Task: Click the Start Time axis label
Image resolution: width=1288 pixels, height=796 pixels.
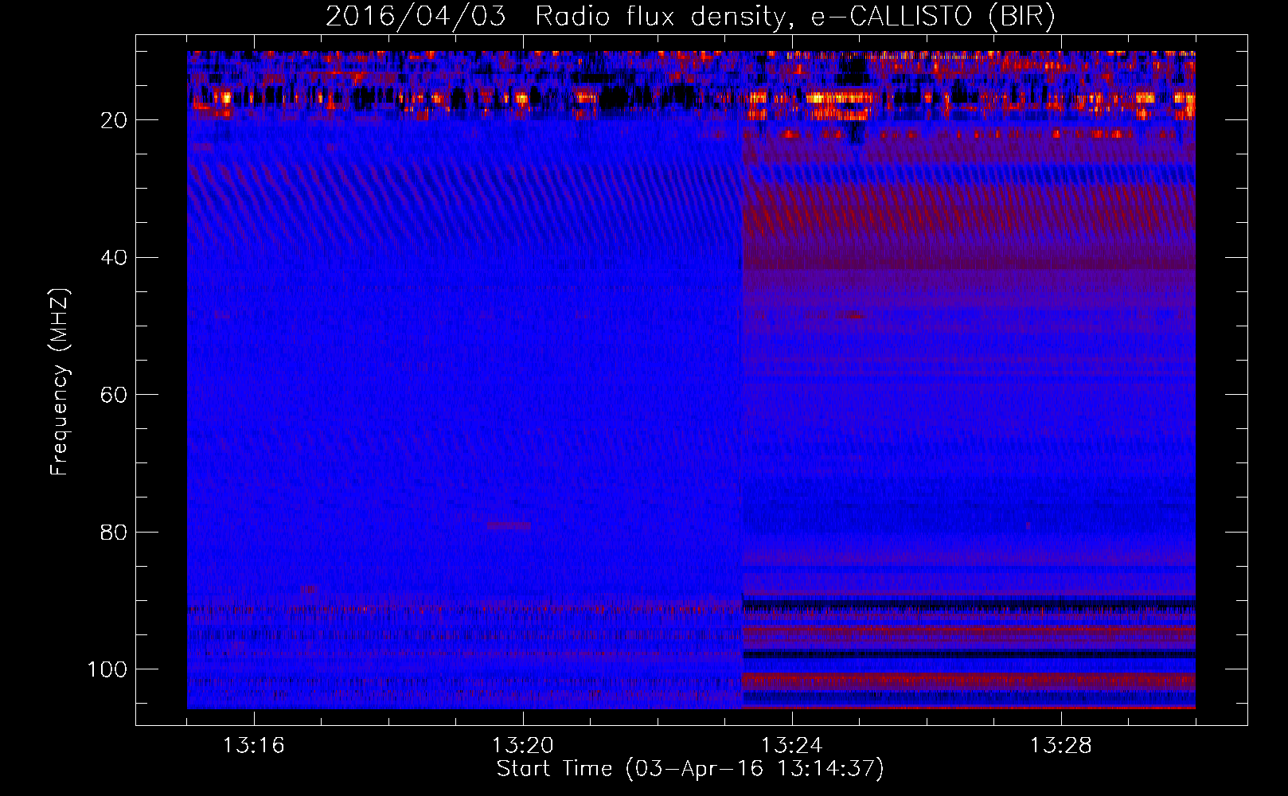Action: point(690,769)
